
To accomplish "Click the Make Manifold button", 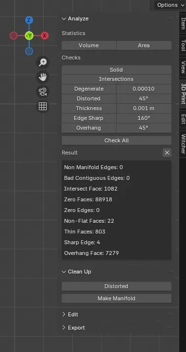I will 117,298.
